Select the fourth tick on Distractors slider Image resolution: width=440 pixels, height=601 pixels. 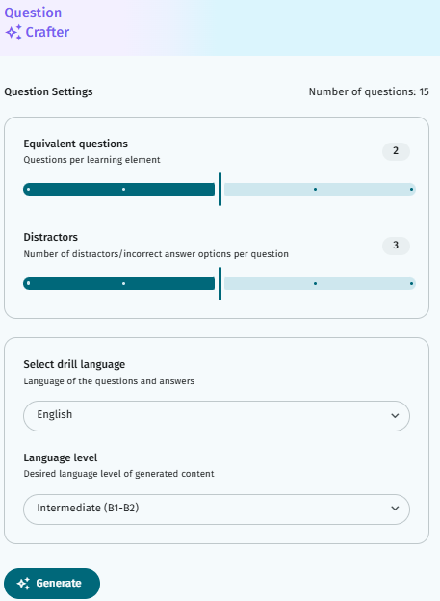(315, 283)
